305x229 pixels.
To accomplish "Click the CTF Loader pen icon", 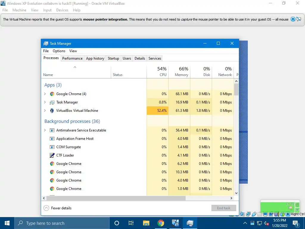I will 52,155.
